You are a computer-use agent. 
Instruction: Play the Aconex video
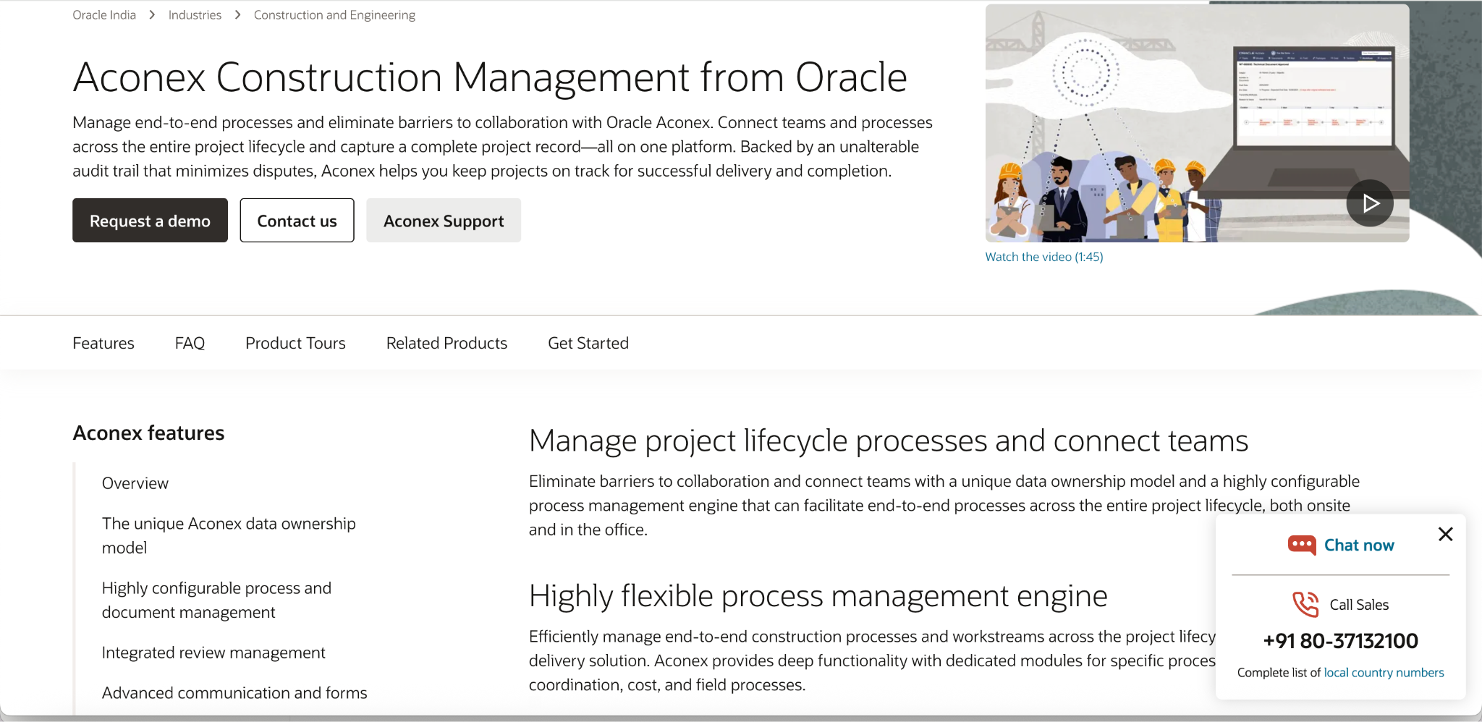click(x=1370, y=203)
